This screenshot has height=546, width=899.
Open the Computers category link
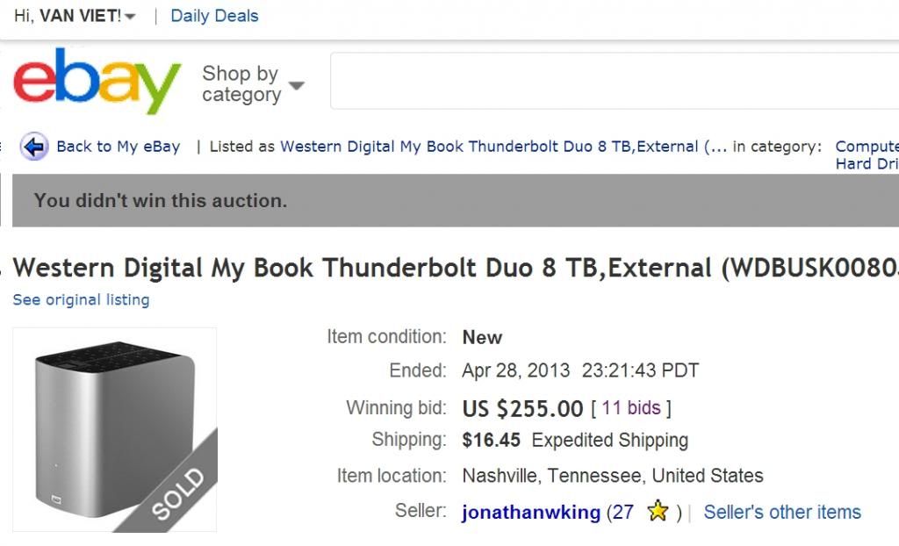point(867,147)
